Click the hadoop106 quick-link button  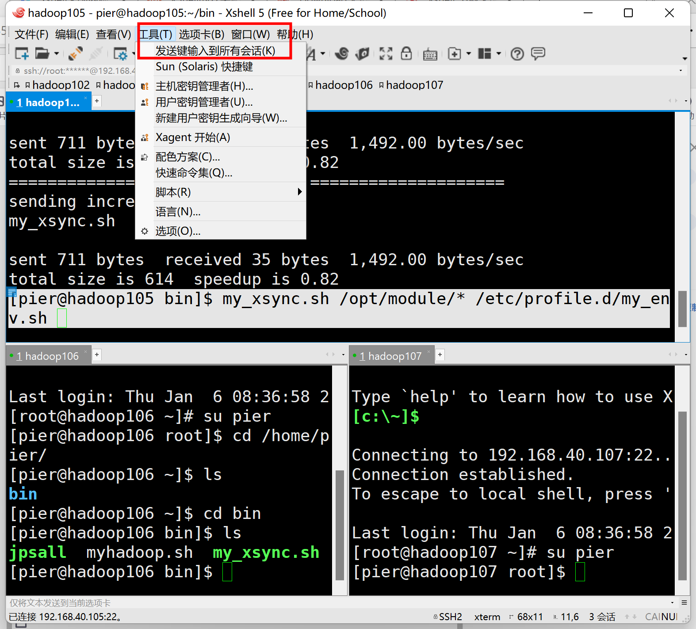pyautogui.click(x=340, y=85)
